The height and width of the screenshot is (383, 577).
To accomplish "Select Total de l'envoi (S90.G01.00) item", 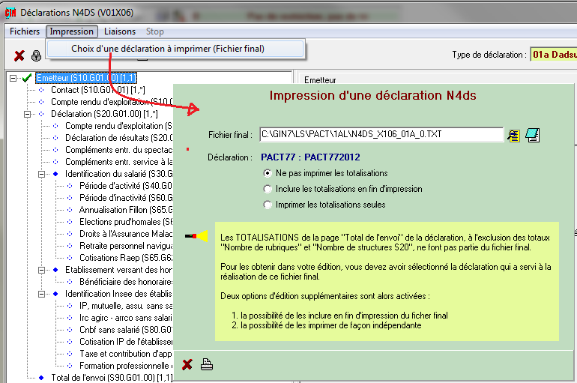I will pos(112,378).
